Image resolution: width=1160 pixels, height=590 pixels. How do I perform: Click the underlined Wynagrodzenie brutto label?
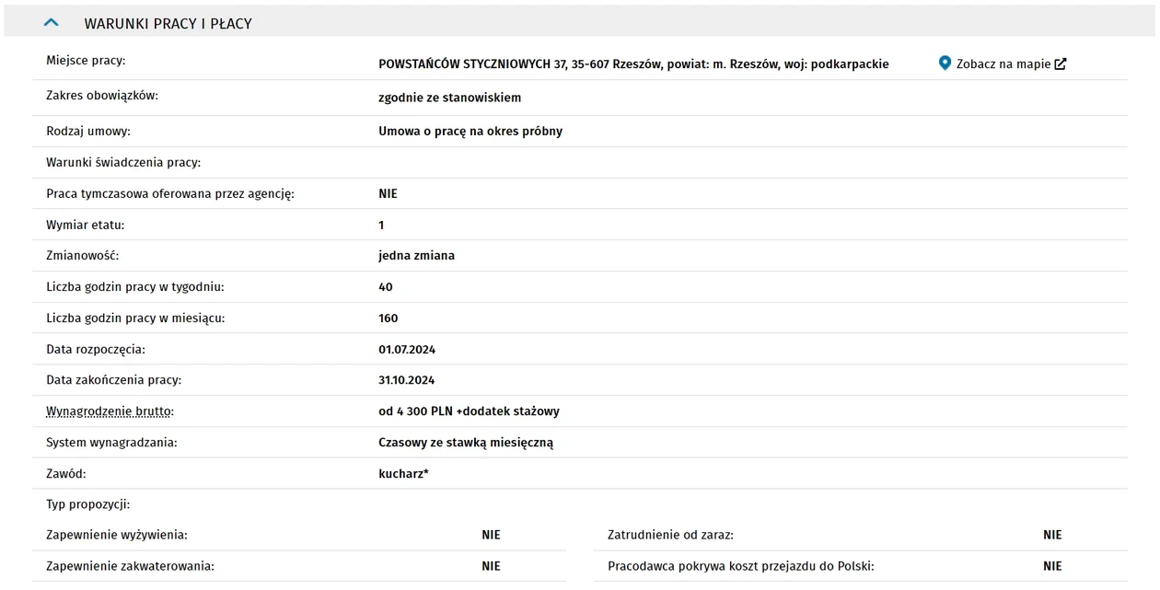click(110, 411)
